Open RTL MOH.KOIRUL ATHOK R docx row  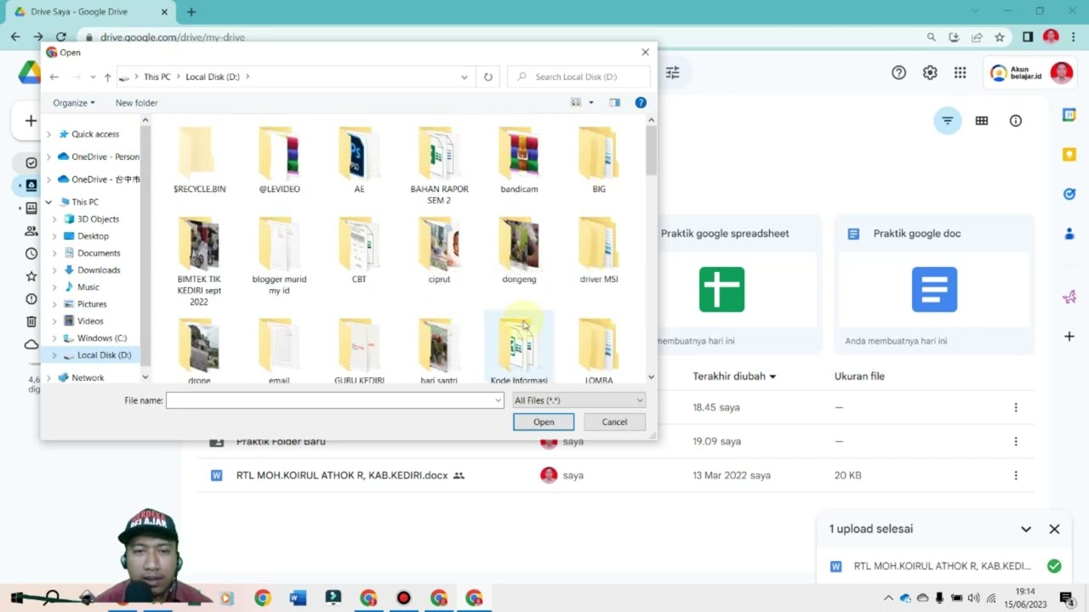click(x=615, y=475)
